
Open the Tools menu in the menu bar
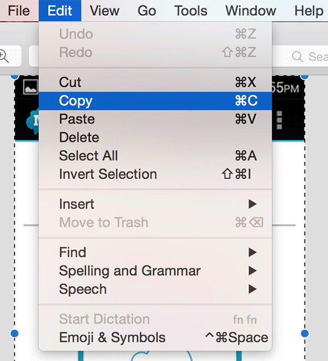tap(190, 11)
